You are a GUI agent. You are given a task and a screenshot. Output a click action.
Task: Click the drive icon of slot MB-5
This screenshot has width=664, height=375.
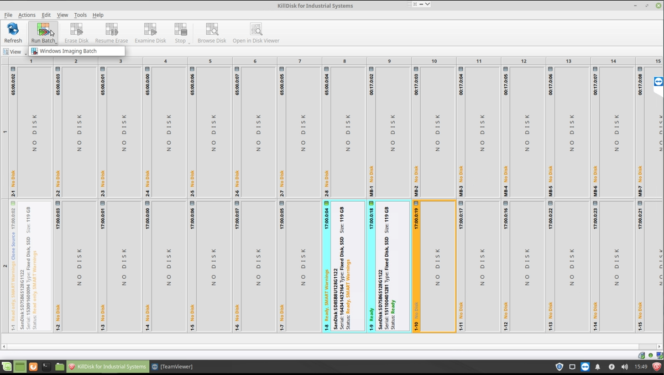tap(550, 69)
